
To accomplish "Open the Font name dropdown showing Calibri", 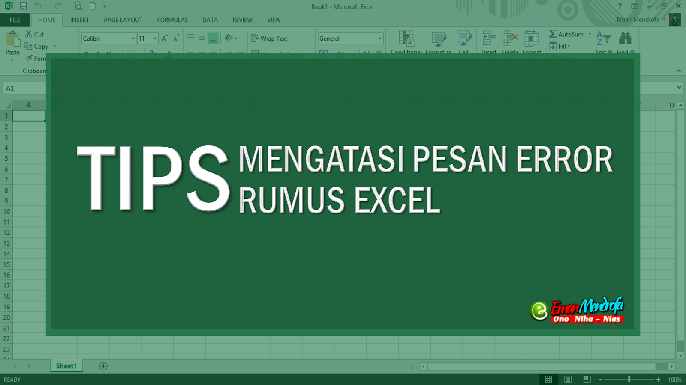I will [133, 38].
